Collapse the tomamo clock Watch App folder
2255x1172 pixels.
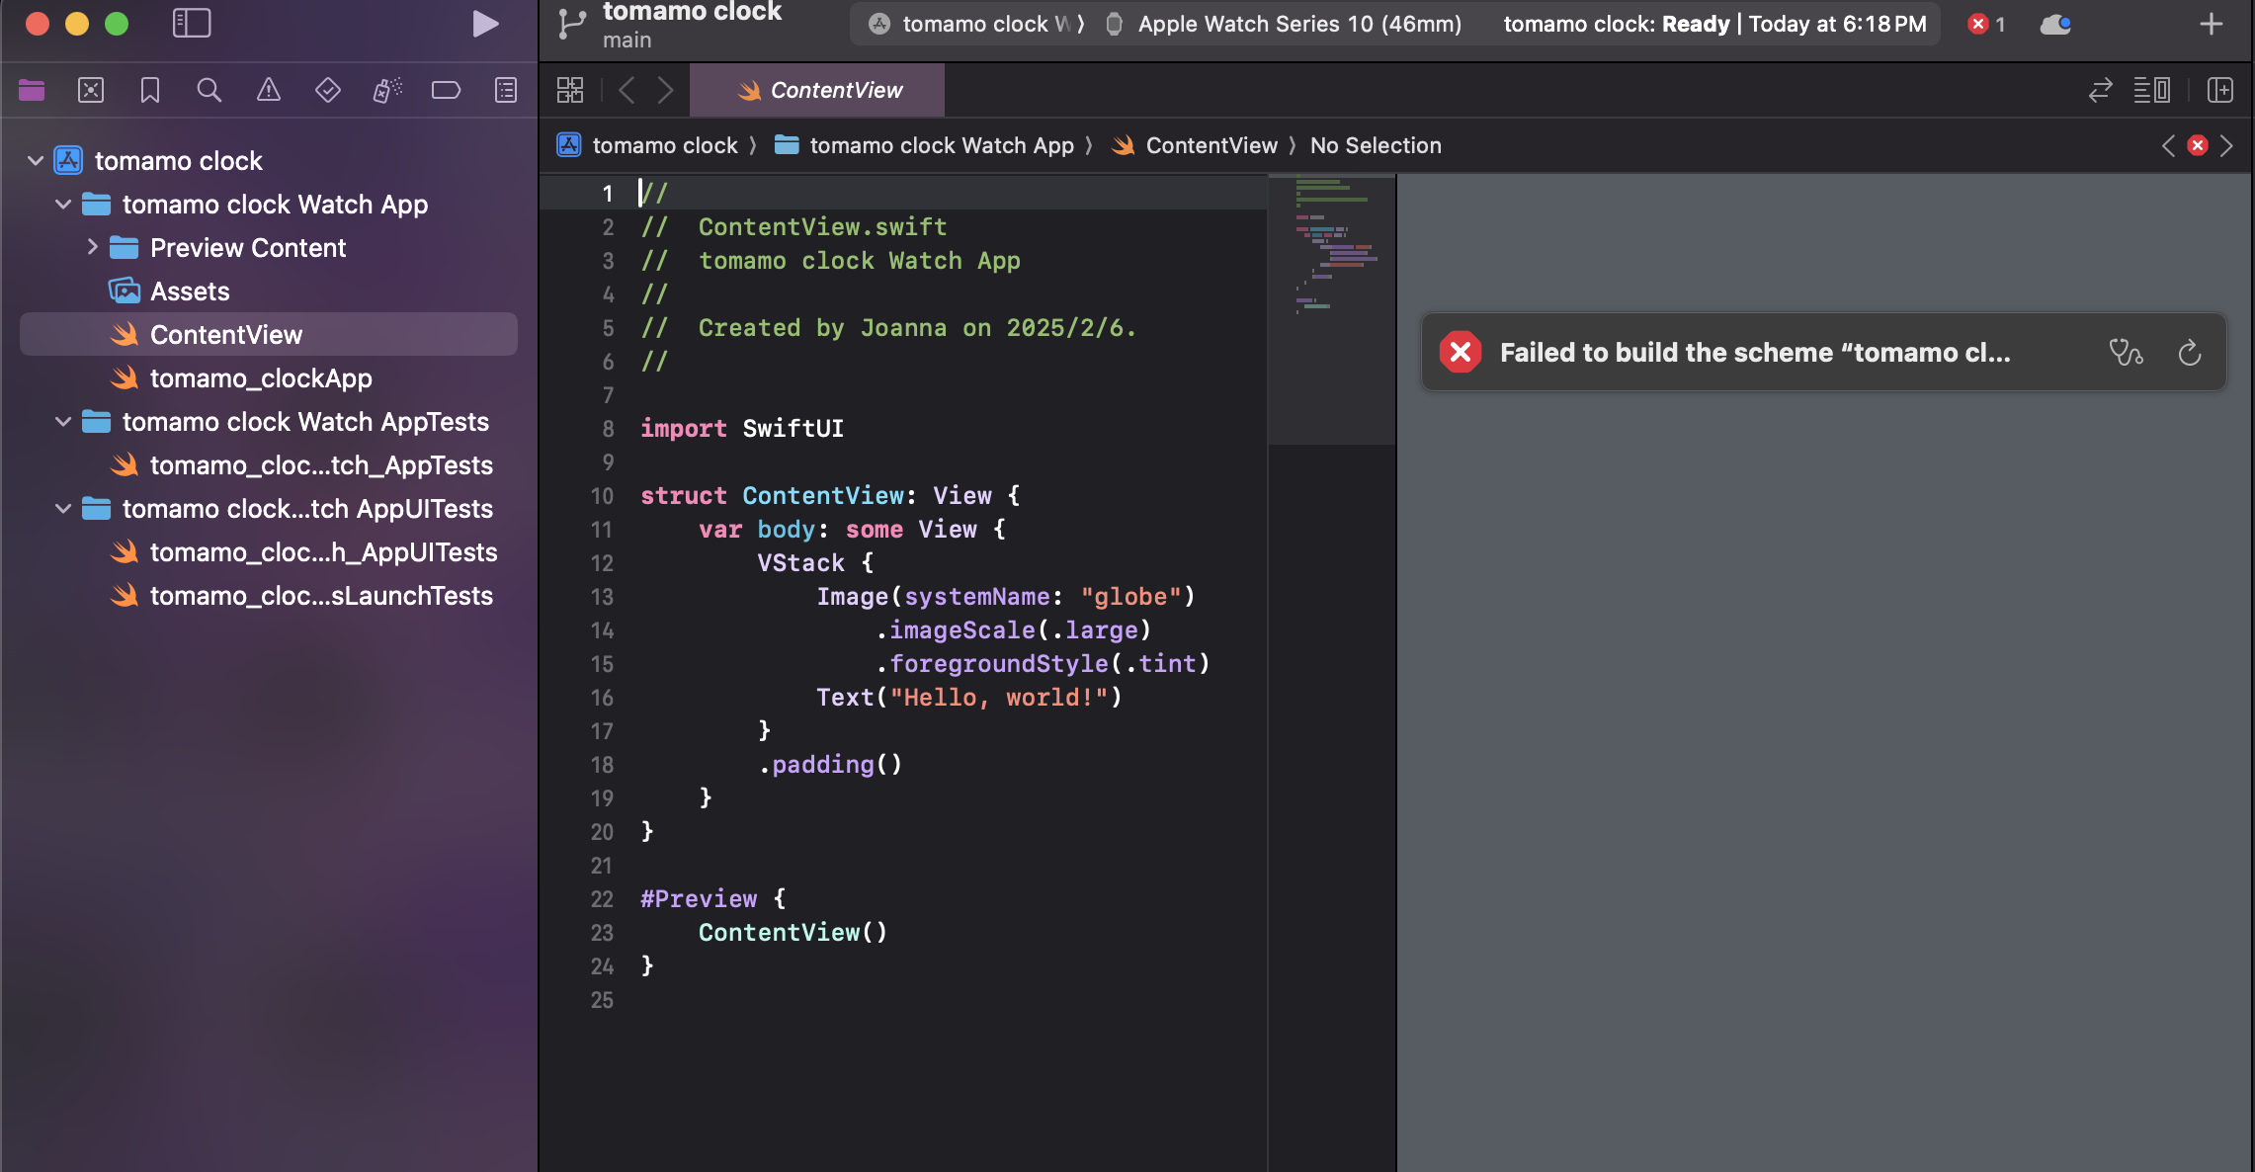[63, 204]
